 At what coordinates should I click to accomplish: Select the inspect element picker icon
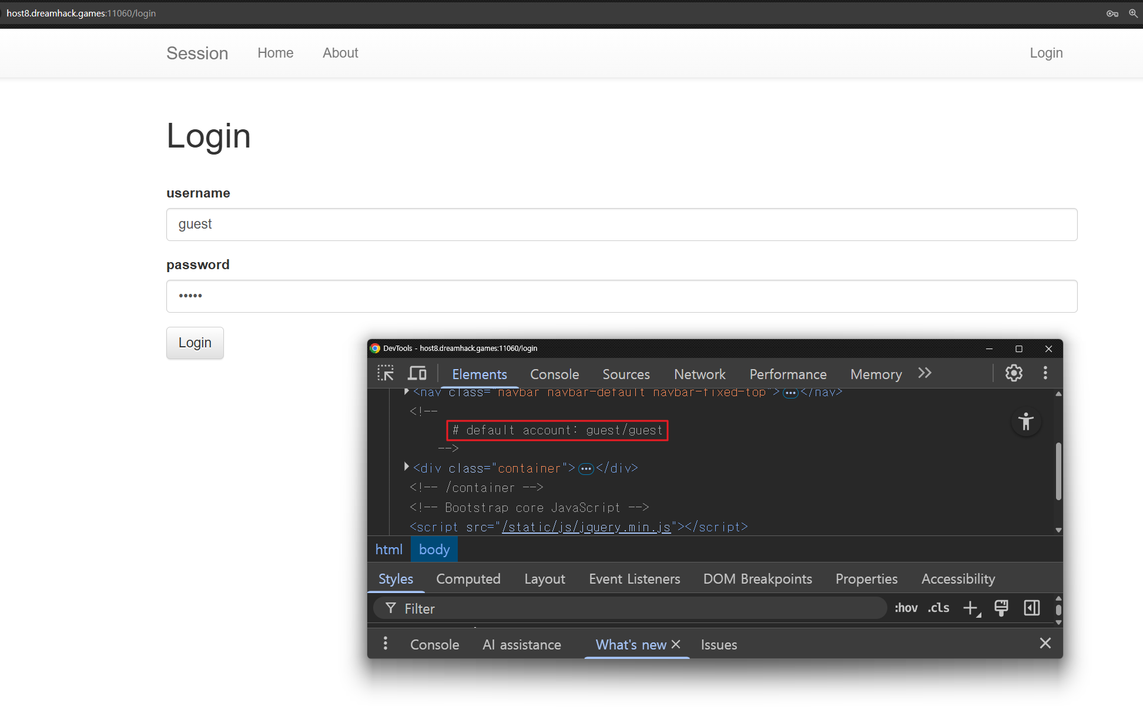tap(386, 373)
